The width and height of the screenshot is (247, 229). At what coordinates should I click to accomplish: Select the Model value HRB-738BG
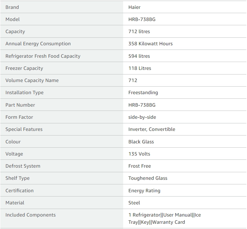pyautogui.click(x=142, y=19)
